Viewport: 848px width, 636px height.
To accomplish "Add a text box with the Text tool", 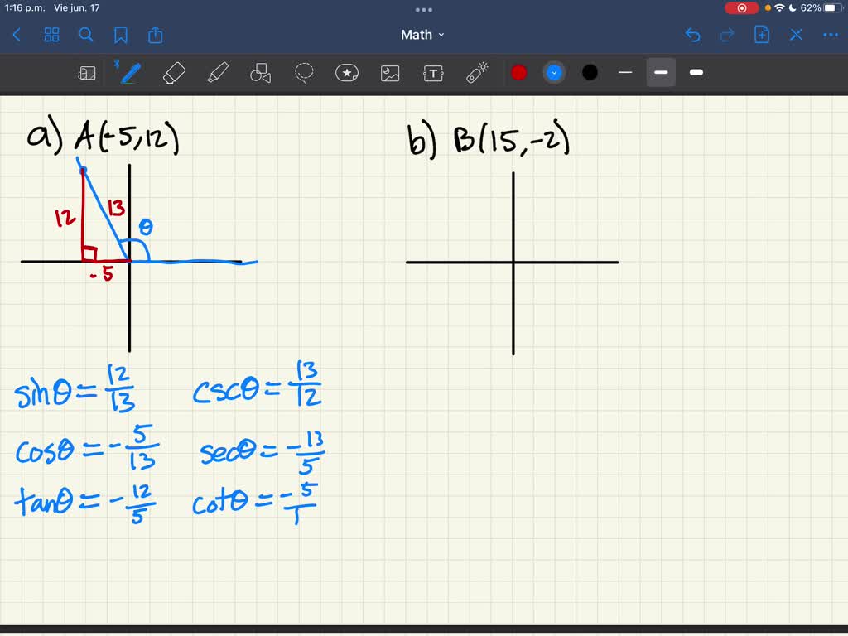I will point(433,73).
